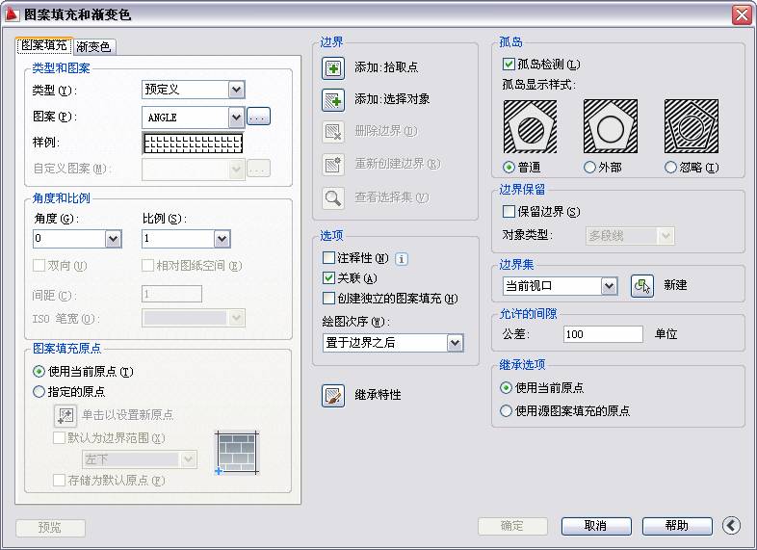Select the 外部 island style preview image
757x550 pixels.
[611, 126]
